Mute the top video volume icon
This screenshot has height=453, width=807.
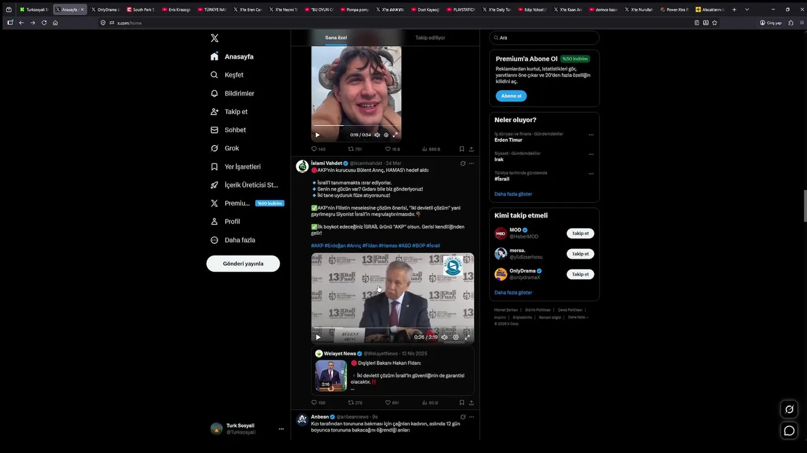(377, 135)
